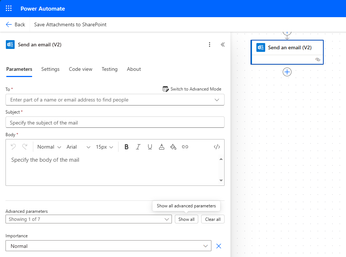Switch body editor to HTML code view
The width and height of the screenshot is (346, 257).
[x=217, y=146]
